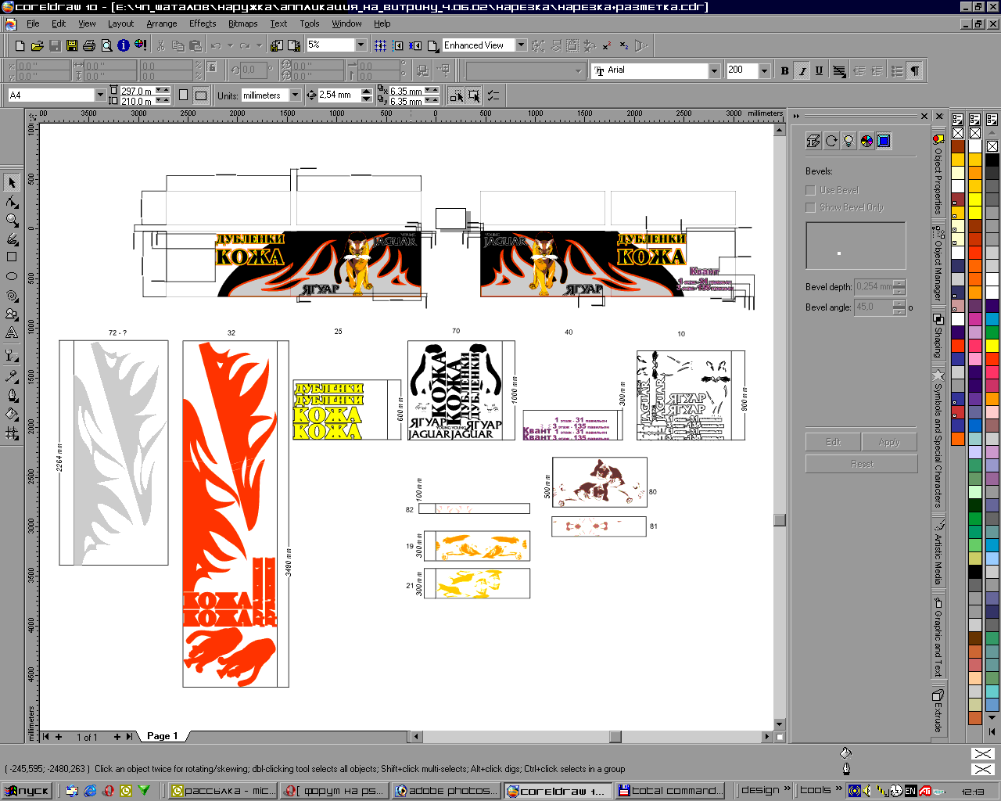Select the Freehand tool

[12, 239]
